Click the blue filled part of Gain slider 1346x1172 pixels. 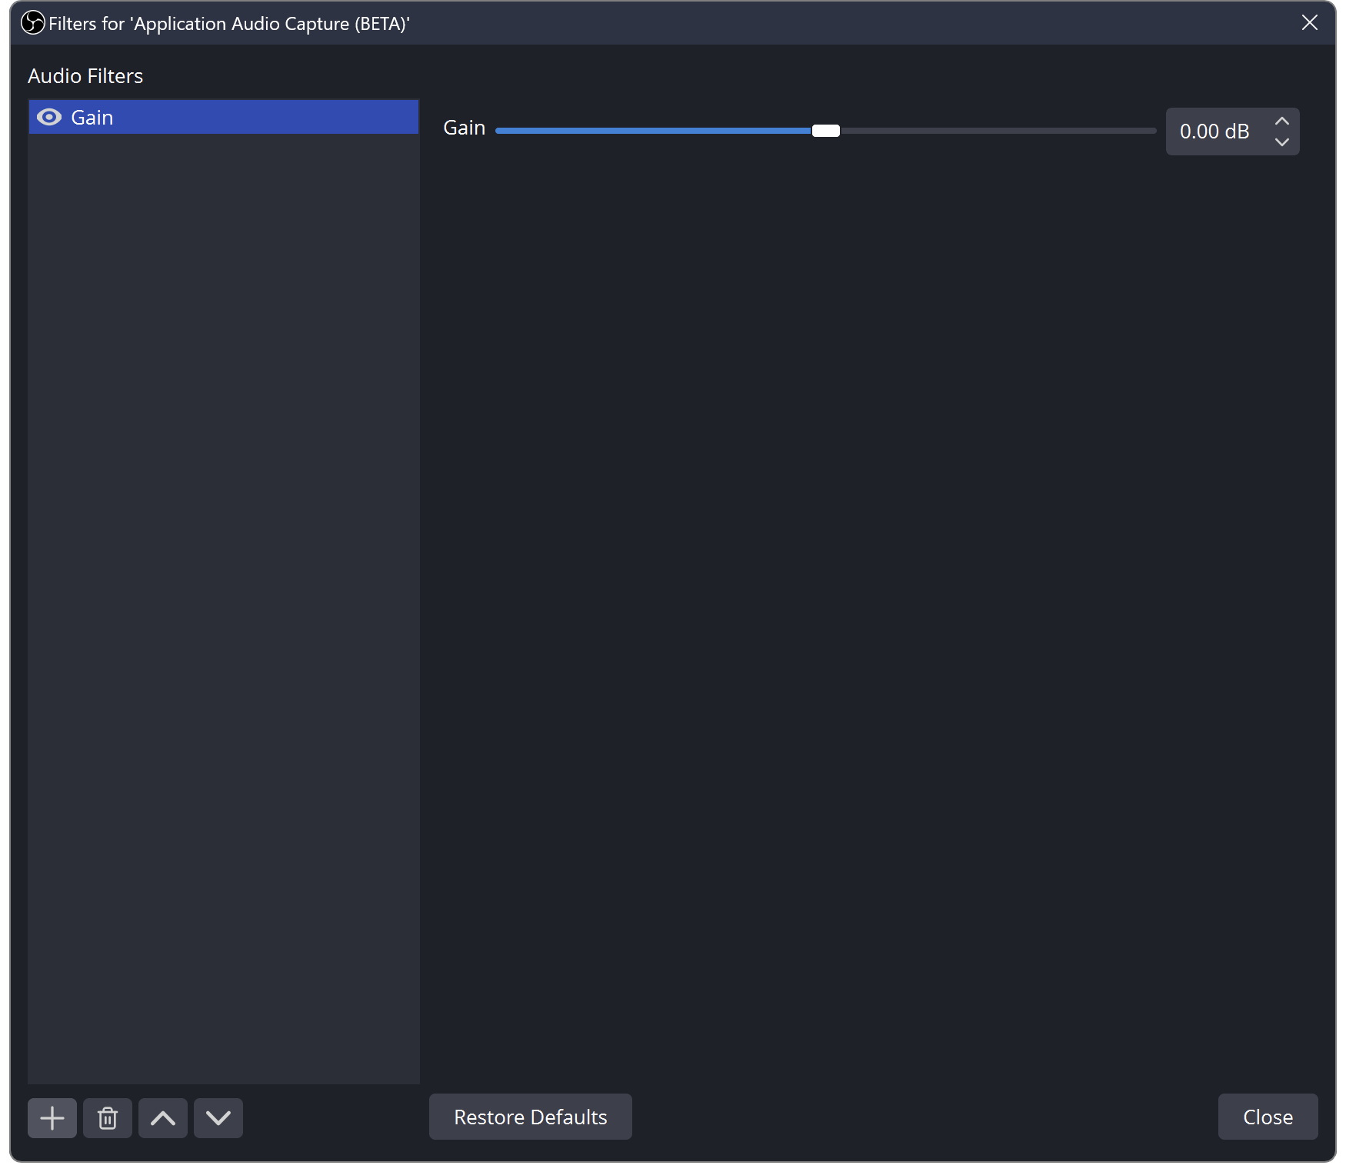tap(654, 131)
